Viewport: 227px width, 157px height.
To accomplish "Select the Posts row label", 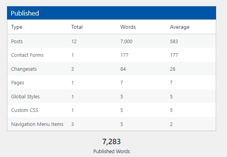I will [17, 42].
